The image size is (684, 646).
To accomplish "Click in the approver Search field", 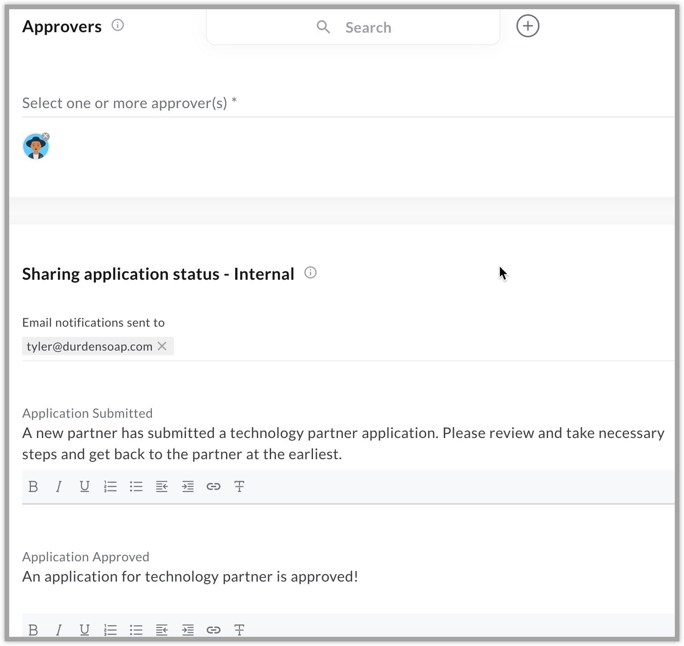I will coord(368,28).
